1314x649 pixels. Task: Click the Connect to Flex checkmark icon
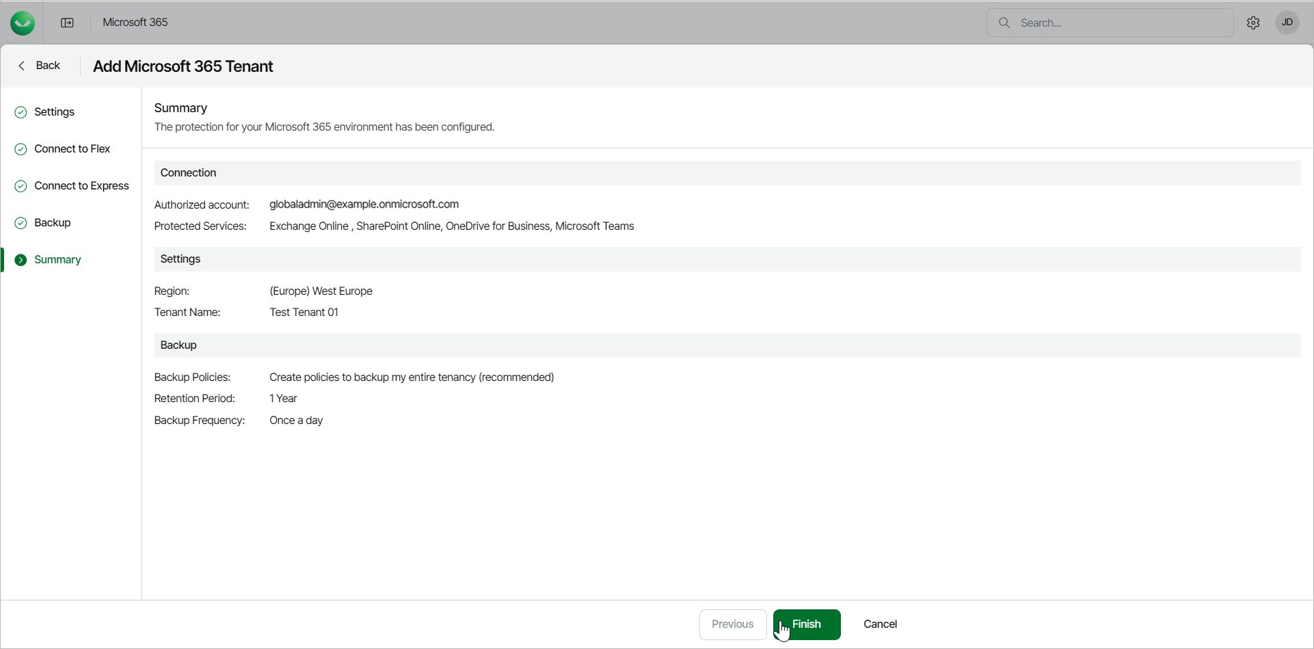point(21,149)
